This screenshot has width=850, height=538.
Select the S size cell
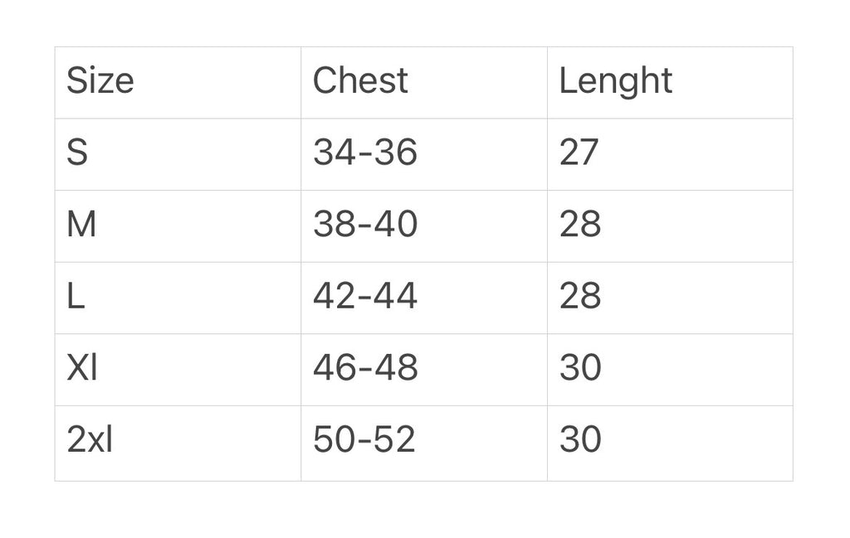click(77, 153)
